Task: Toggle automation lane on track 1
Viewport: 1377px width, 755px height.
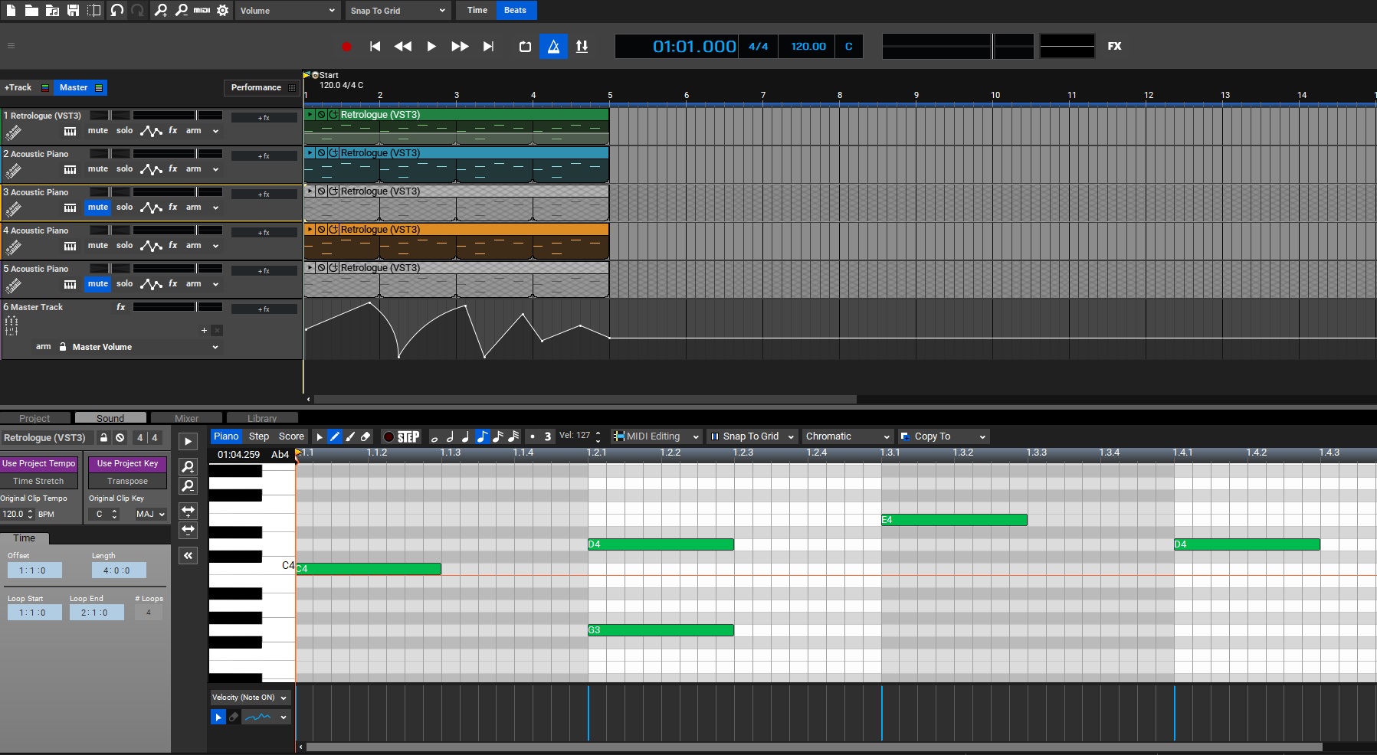Action: 151,131
